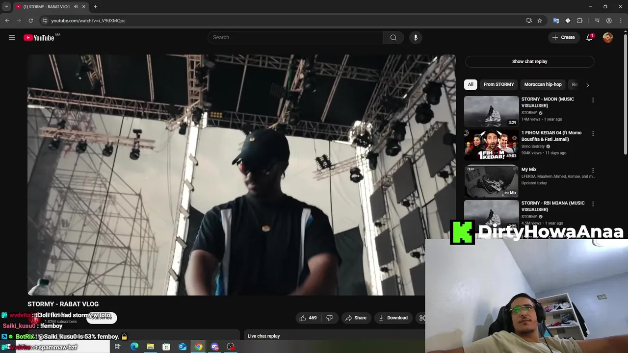
Task: Start voice search with the microphone
Action: [x=416, y=37]
